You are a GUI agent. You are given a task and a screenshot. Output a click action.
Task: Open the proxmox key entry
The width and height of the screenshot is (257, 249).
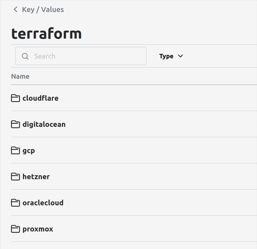point(38,229)
